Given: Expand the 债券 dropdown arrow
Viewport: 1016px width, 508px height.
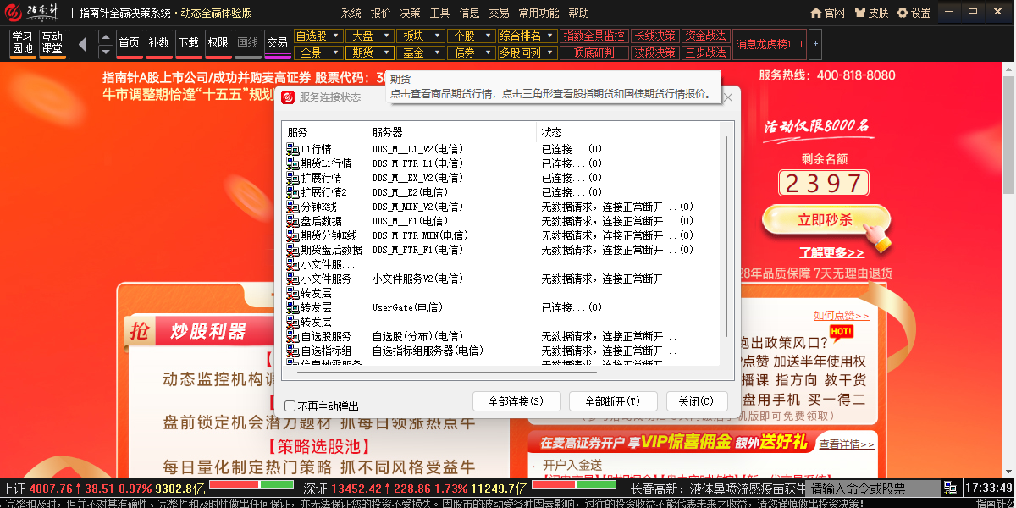Looking at the screenshot, I should point(490,52).
